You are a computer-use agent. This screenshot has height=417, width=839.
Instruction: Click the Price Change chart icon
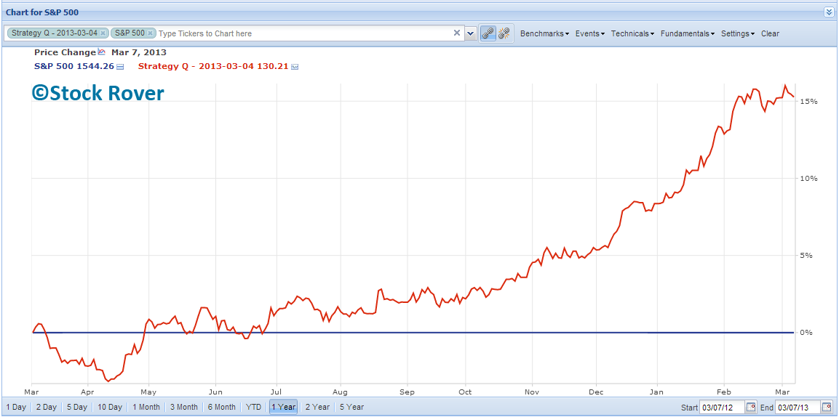[102, 52]
